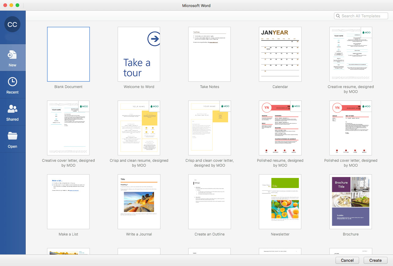The image size is (393, 266).
Task: Click the "Take Notes" caption
Action: (210, 87)
